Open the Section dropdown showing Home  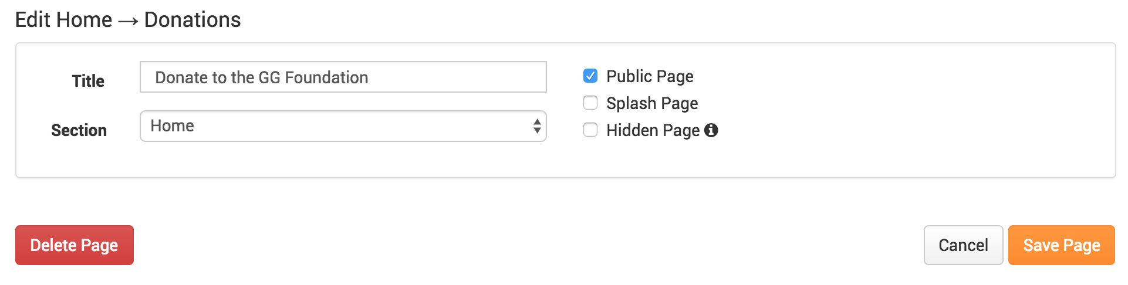[343, 126]
